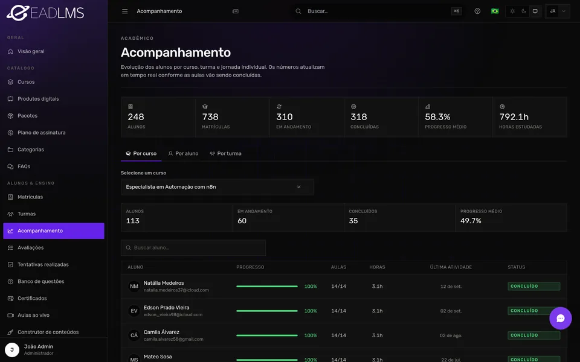Click Edson Prado Vieira progress bar
This screenshot has width=580, height=362.
(266, 311)
